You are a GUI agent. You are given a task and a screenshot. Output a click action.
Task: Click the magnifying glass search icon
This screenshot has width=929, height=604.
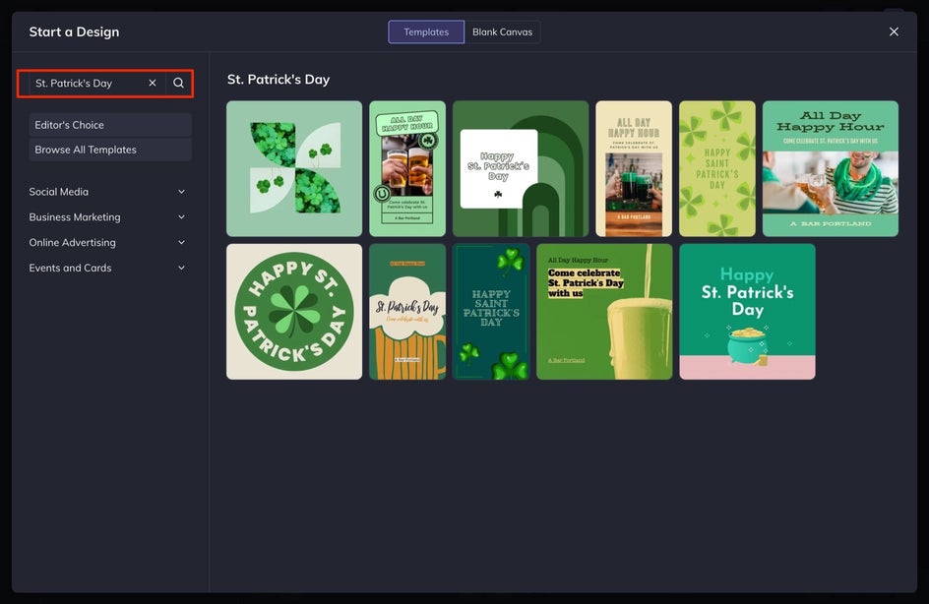(178, 83)
